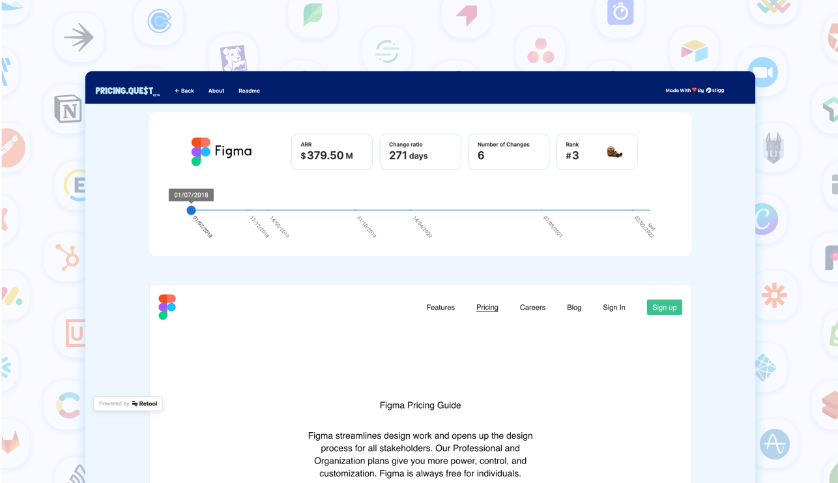Click the blue timeline slider handle
The image size is (838, 483).
pyautogui.click(x=191, y=210)
